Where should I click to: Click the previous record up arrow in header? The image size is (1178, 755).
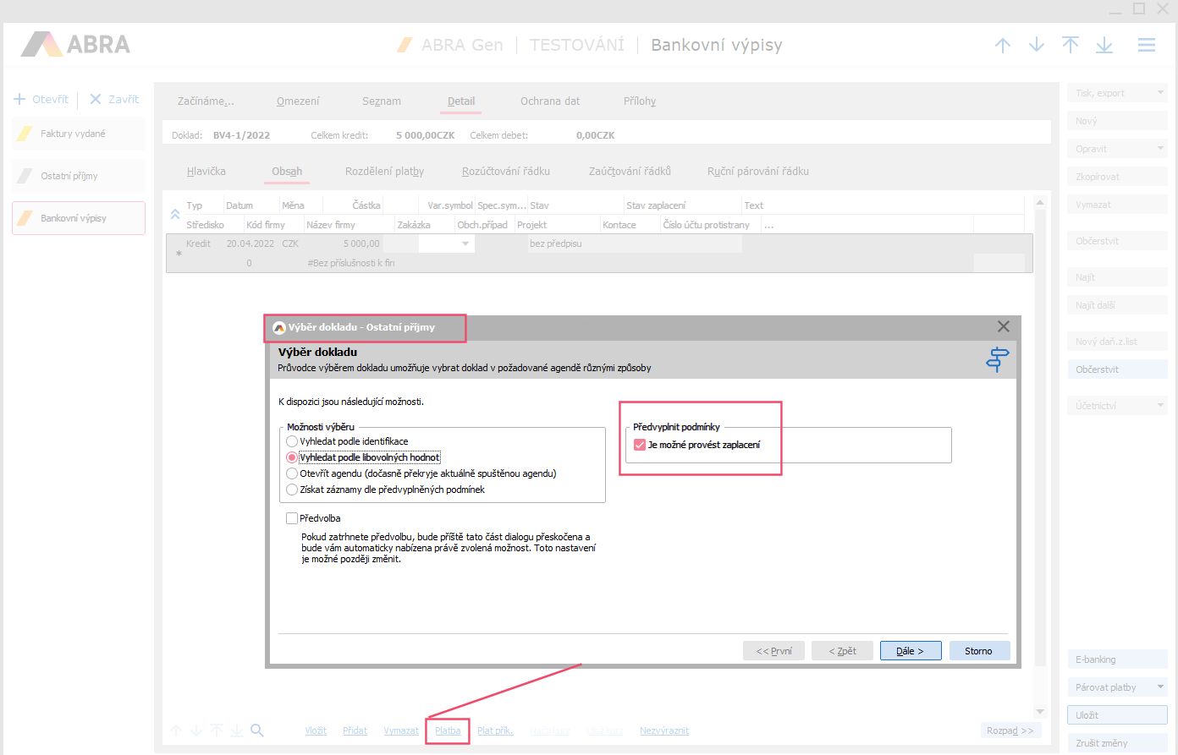coord(1003,46)
